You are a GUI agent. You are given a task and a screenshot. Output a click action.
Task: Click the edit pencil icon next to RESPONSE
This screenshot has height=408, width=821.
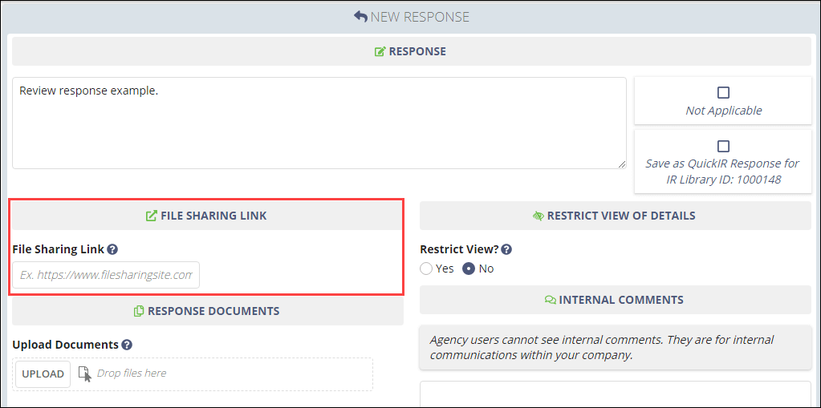pos(380,52)
